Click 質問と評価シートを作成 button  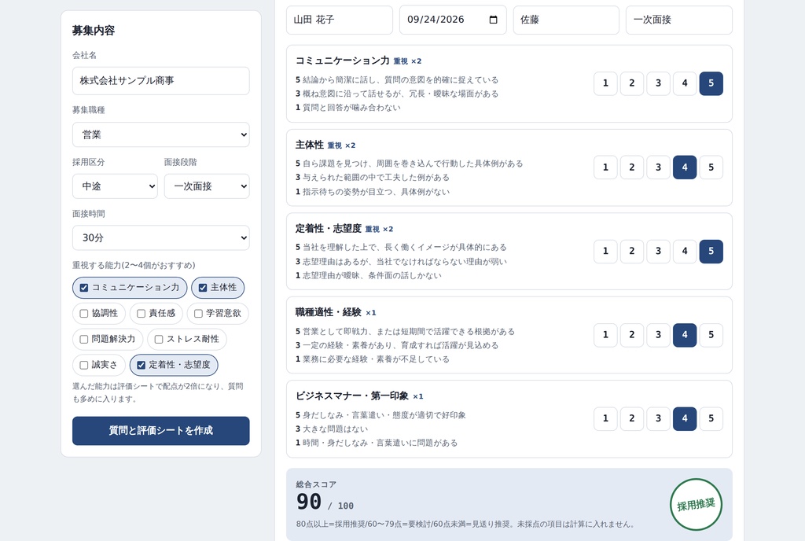point(160,431)
